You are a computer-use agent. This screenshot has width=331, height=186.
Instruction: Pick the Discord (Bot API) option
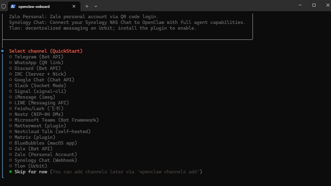click(x=37, y=68)
